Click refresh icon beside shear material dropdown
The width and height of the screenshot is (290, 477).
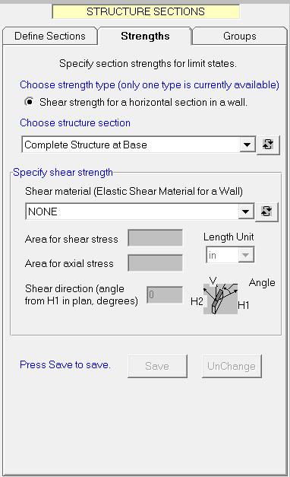point(266,211)
